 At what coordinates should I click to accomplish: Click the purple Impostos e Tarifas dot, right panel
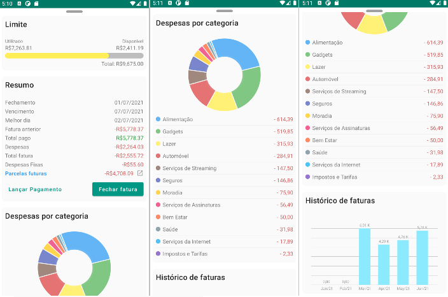click(308, 177)
